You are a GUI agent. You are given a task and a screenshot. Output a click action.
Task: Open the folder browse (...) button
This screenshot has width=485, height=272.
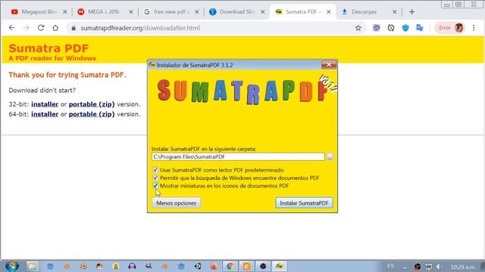click(x=330, y=156)
